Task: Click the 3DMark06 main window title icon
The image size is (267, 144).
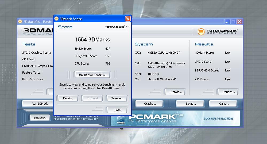Action: click(20, 22)
